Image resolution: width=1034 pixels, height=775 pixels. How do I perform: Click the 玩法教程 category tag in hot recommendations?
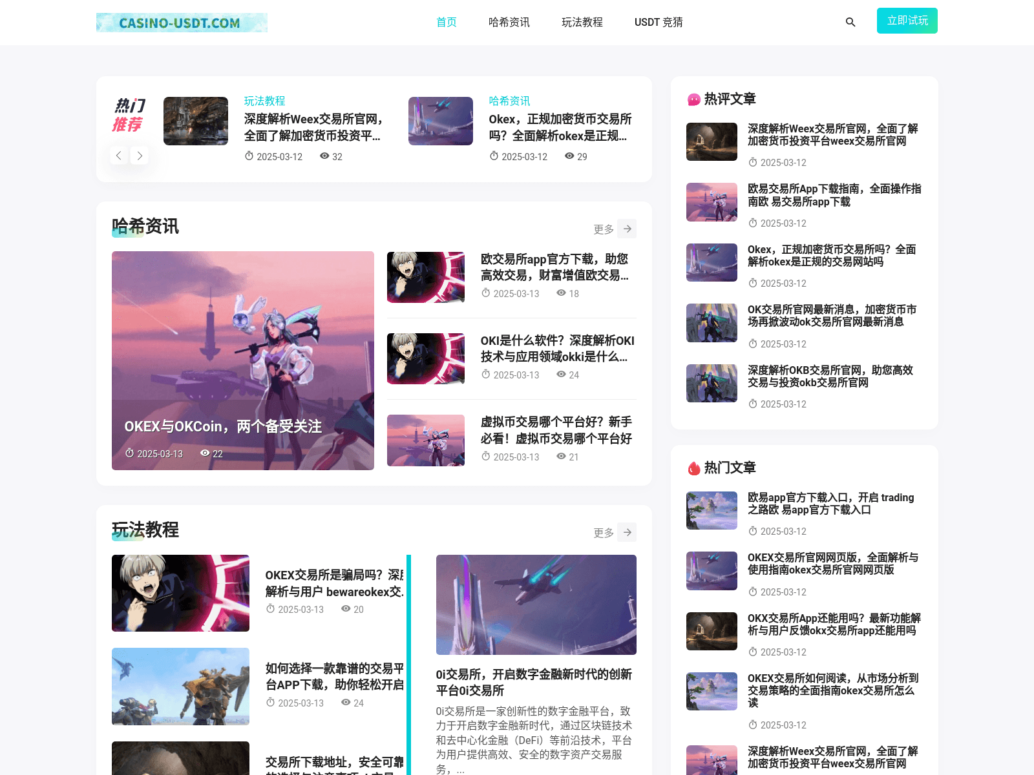click(x=265, y=101)
